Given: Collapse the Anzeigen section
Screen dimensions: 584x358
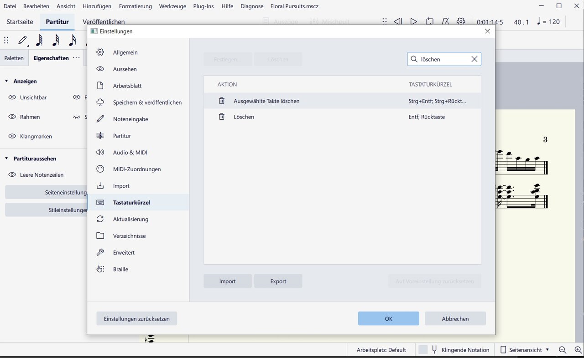Looking at the screenshot, I should tap(6, 81).
